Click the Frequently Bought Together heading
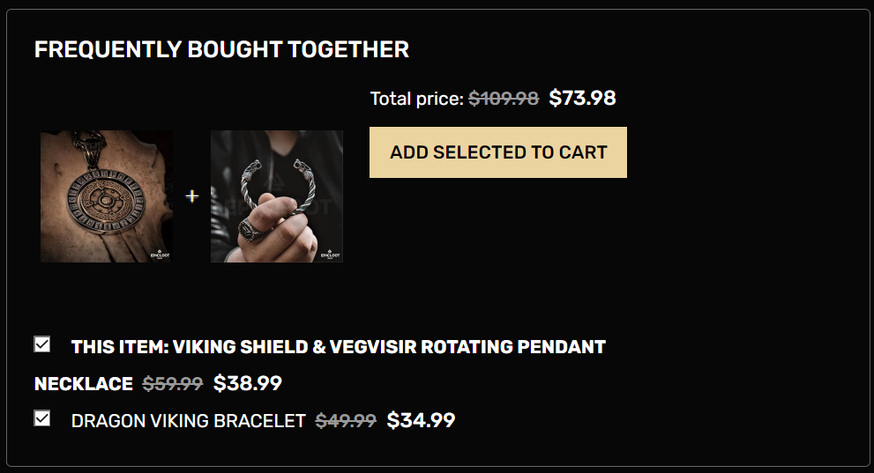Viewport: 874px width, 473px height. (x=221, y=49)
